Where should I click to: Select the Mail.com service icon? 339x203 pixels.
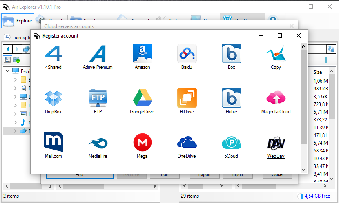[53, 142]
